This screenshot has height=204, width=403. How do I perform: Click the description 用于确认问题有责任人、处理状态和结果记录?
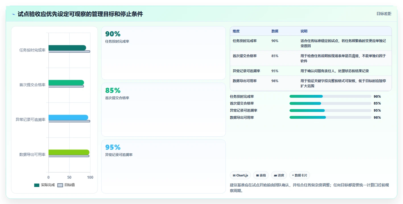click(x=335, y=71)
